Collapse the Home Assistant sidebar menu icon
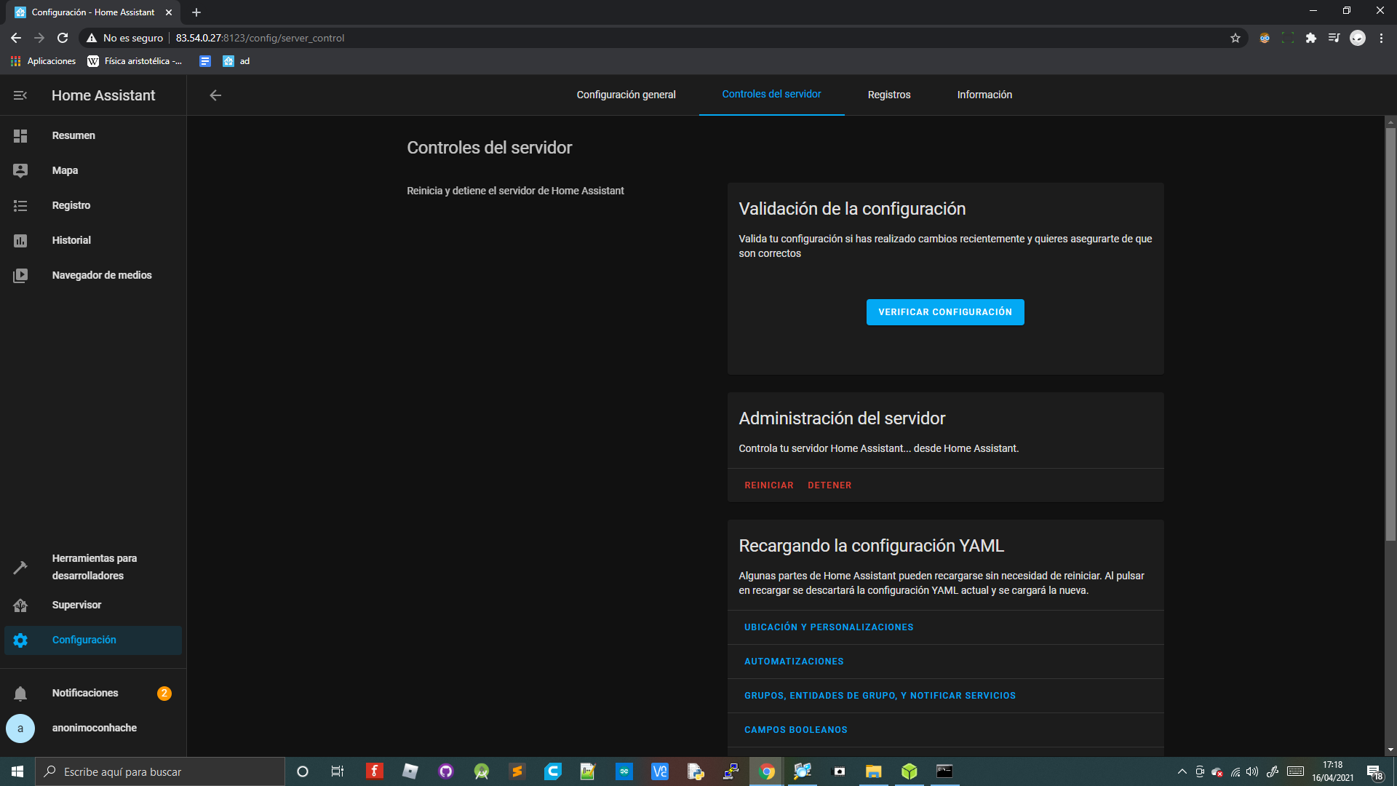 (20, 95)
